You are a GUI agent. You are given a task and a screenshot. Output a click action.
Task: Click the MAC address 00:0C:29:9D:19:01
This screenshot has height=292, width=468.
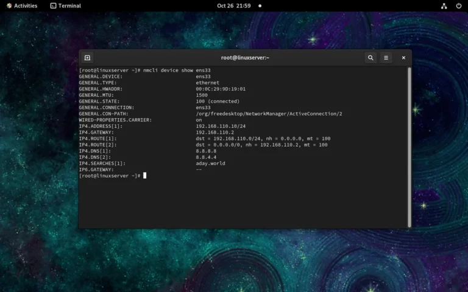[x=221, y=89]
